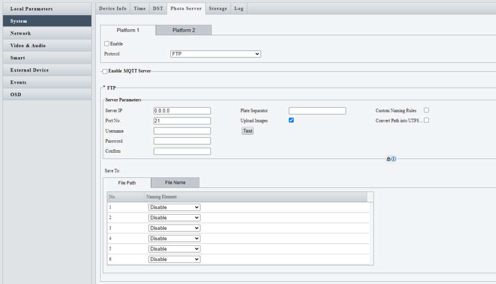Click the Server IP input field
Screen dimensions: 496x284
(x=182, y=111)
